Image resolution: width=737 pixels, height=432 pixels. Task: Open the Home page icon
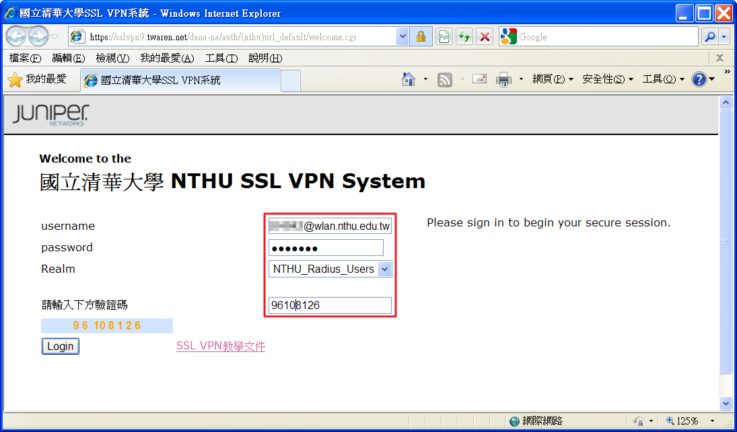[x=408, y=80]
